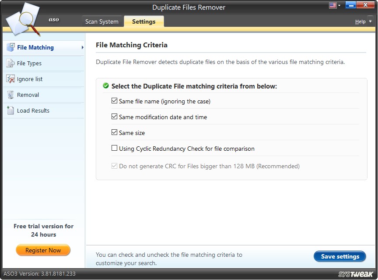Click the Removal sidebar icon

click(x=11, y=95)
